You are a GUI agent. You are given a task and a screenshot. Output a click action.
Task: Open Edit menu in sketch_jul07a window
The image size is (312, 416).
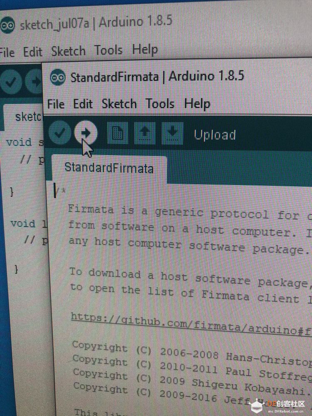pos(33,52)
